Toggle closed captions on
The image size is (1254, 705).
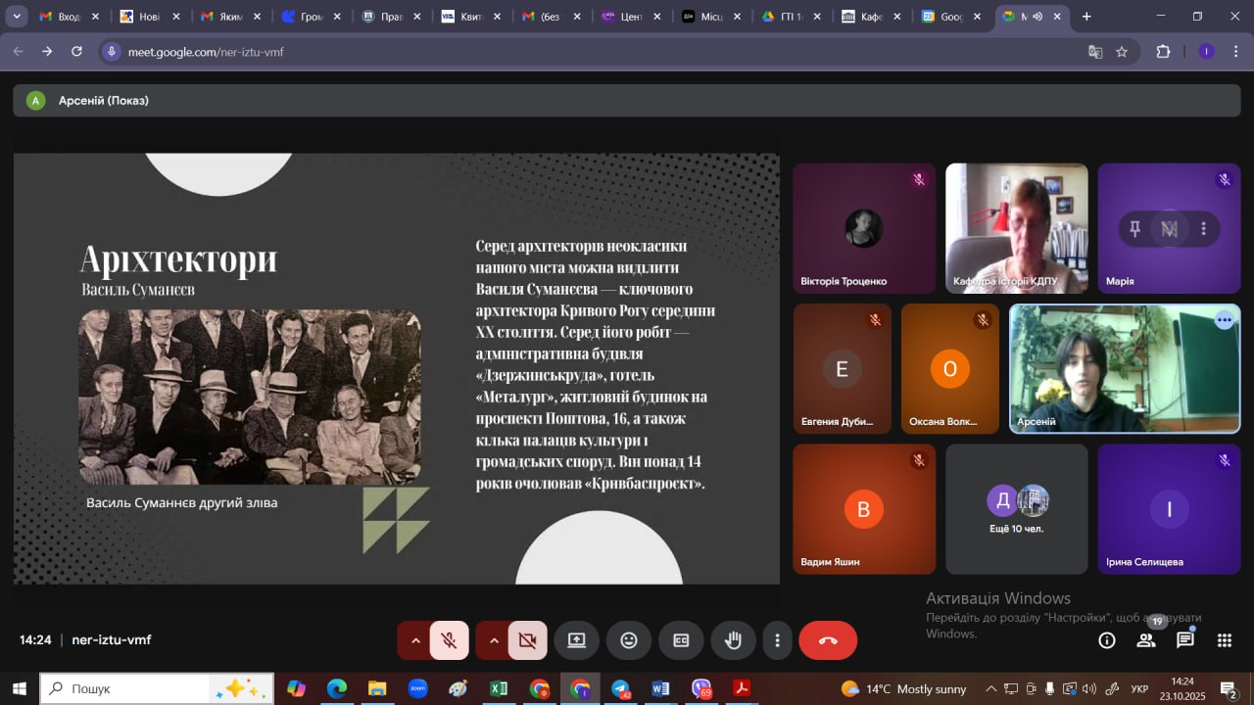click(681, 640)
